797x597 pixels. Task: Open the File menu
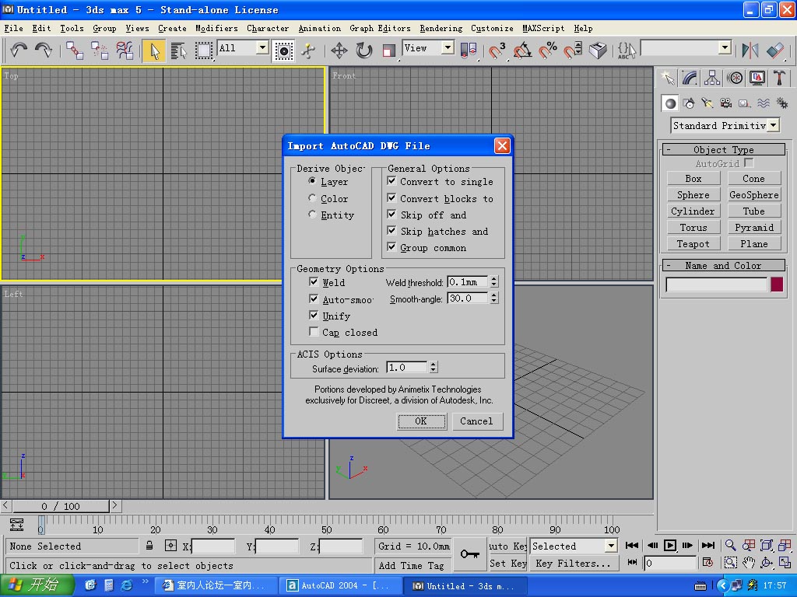coord(14,29)
